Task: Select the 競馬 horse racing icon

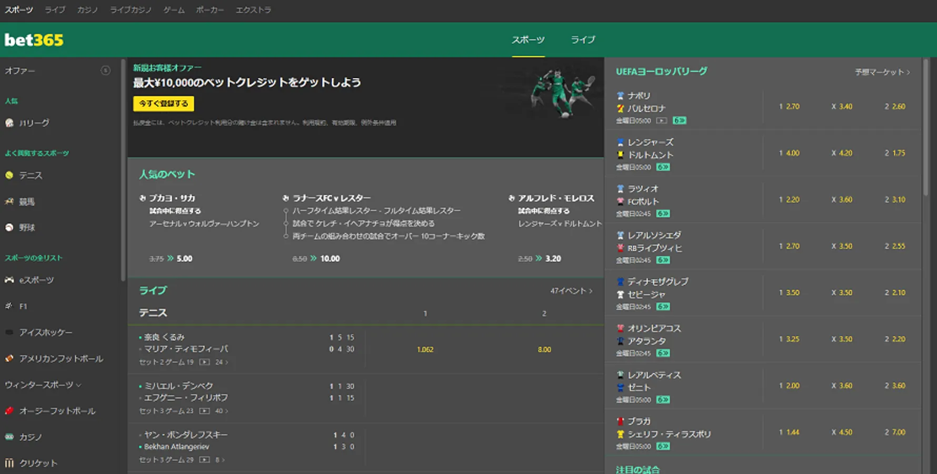Action: (9, 201)
